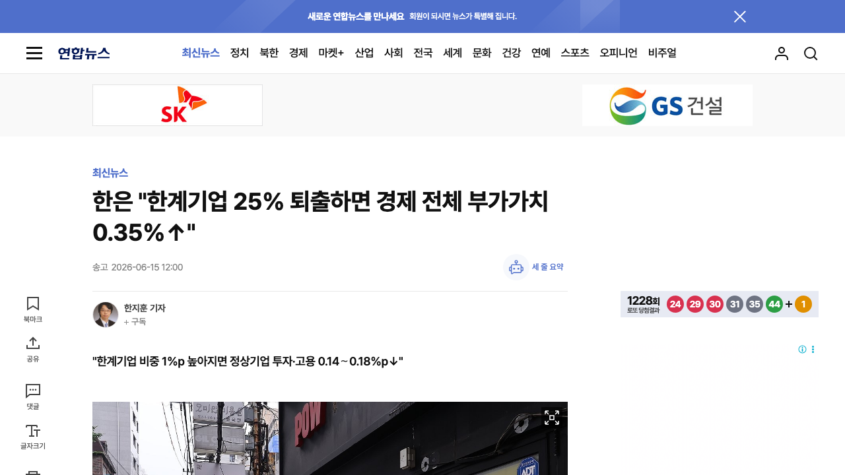Adjust font size with 글자크기 icon
This screenshot has height=475, width=845.
[x=33, y=437]
